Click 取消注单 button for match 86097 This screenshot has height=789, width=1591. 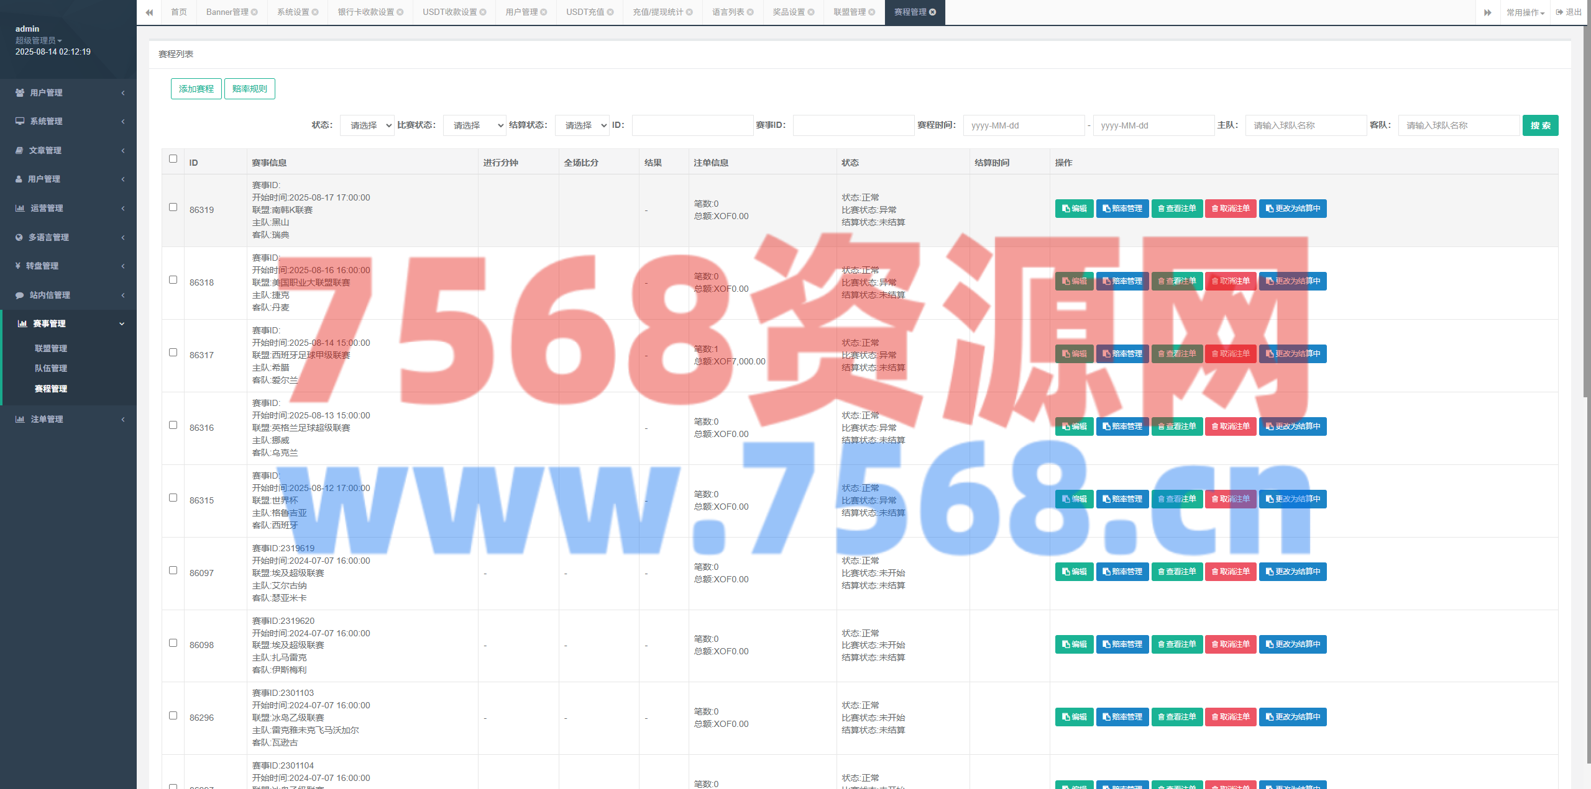click(x=1230, y=572)
